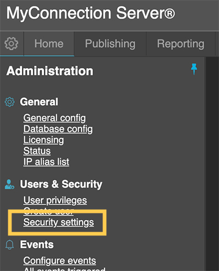Open the settings gear tab
219x271 pixels.
click(x=11, y=44)
